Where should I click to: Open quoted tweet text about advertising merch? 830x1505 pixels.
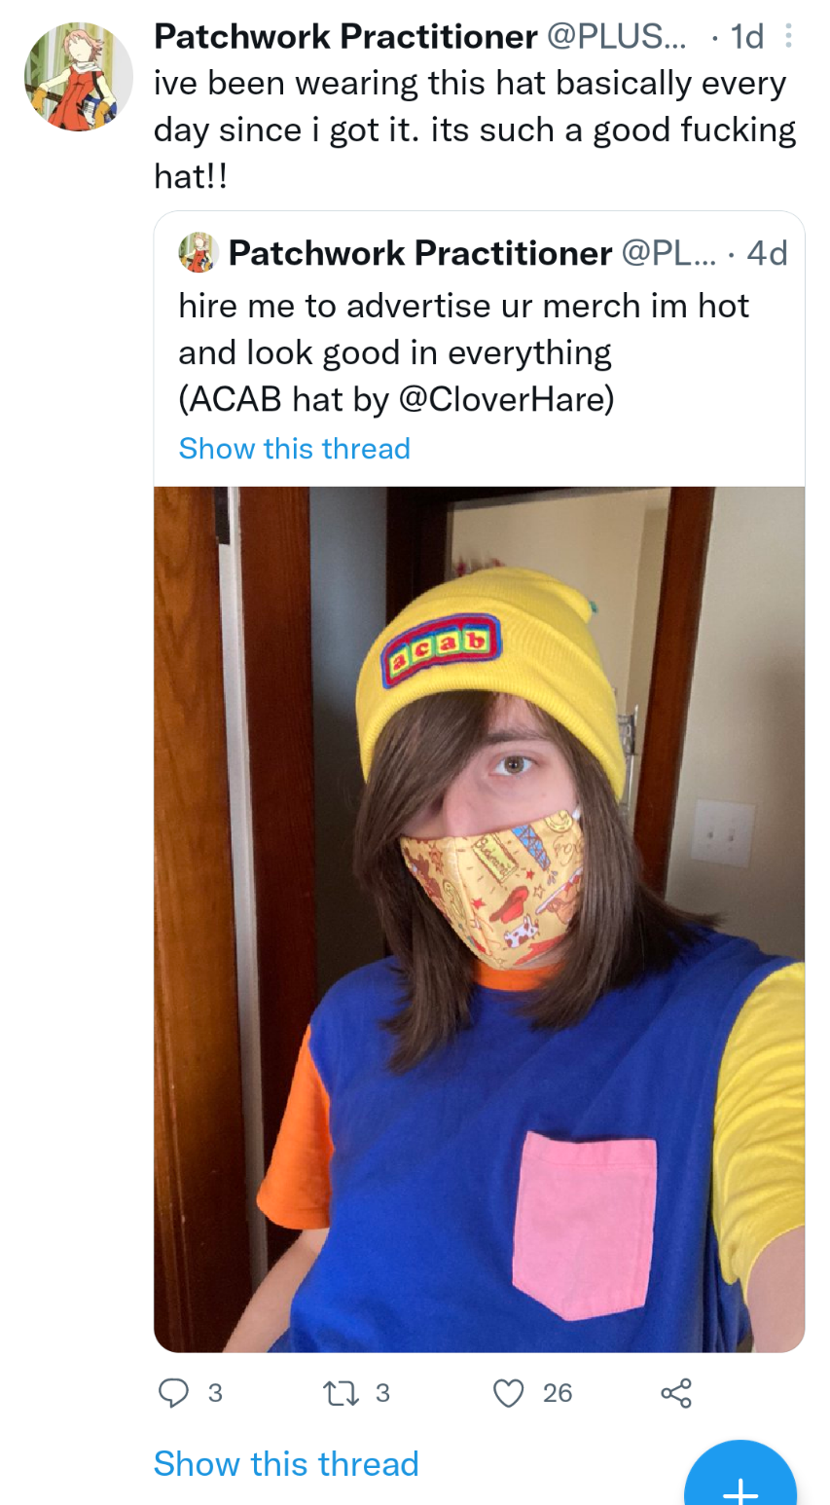point(464,352)
